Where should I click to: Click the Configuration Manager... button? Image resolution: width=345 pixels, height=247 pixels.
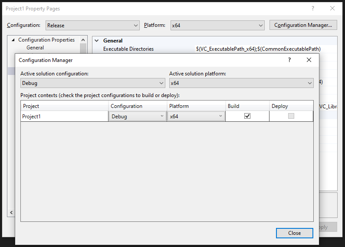tap(303, 25)
